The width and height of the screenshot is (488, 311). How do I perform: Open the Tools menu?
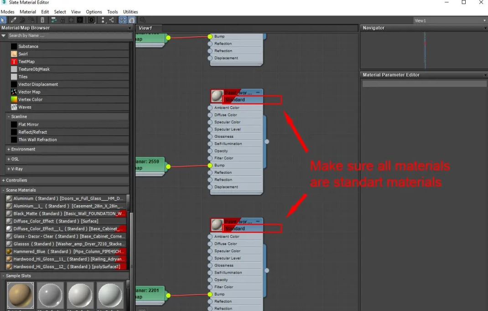[x=112, y=12]
